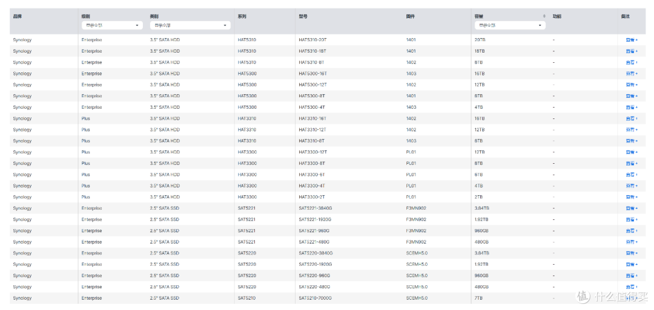Click 查看+ link for HAT5300-4T
The image size is (654, 310).
pos(632,108)
